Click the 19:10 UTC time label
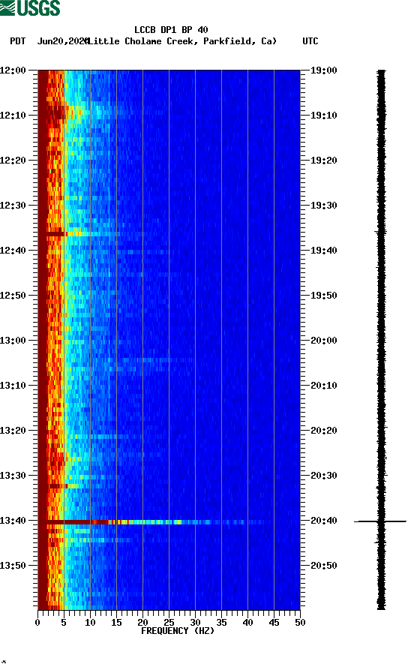The image size is (414, 670). coord(324,115)
